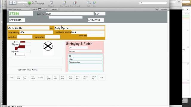Click the bend step button
Viewport: 191px width, 107px height.
tap(11, 78)
